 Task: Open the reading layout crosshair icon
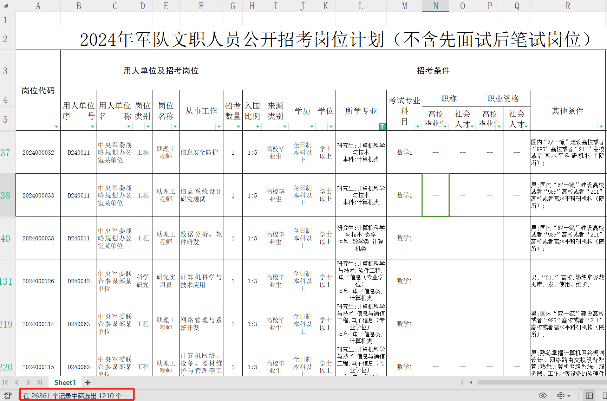tap(561, 396)
